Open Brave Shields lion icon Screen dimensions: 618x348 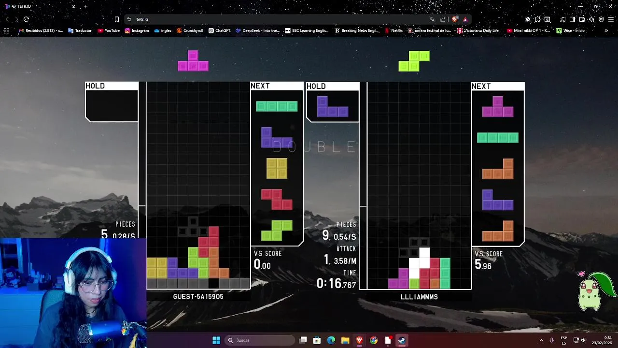point(455,19)
